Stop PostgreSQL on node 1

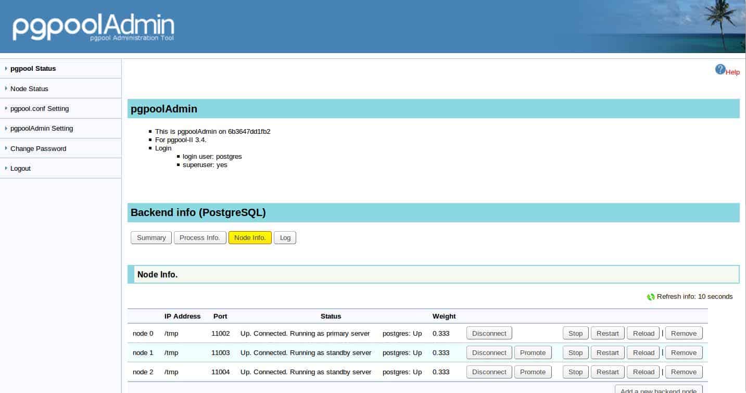575,352
